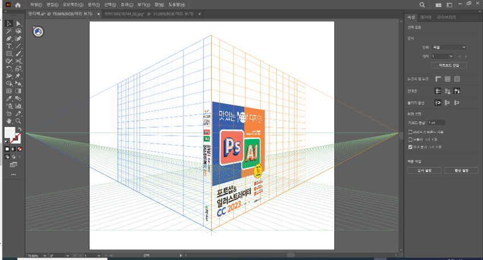
Task: Expand status bar info arrow
Action: pyautogui.click(x=181, y=255)
